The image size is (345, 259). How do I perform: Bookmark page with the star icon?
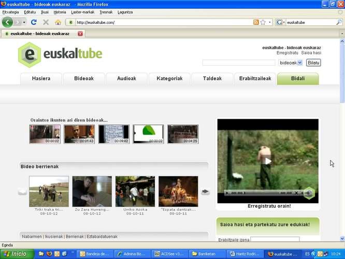click(263, 22)
